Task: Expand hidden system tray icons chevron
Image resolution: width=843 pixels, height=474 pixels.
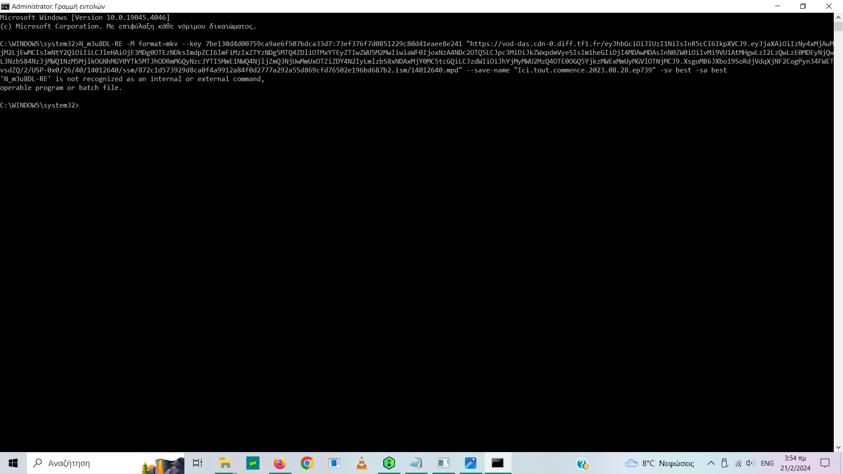Action: [711, 463]
